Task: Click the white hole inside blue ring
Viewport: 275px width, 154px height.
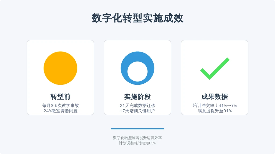Action: click(137, 72)
